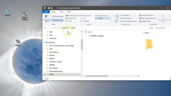Toggle File name extensions option
The image size is (171, 96).
(147, 18)
